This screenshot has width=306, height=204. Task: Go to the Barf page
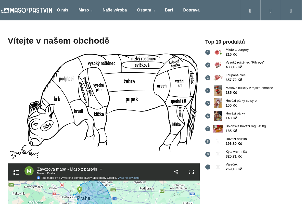pos(169,10)
